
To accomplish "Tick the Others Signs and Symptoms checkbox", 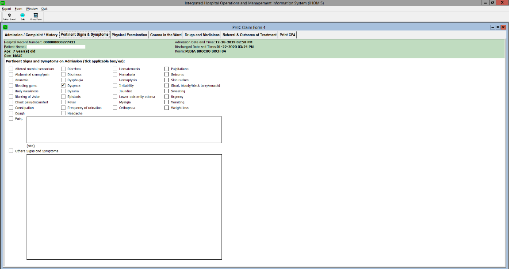I will [x=11, y=151].
